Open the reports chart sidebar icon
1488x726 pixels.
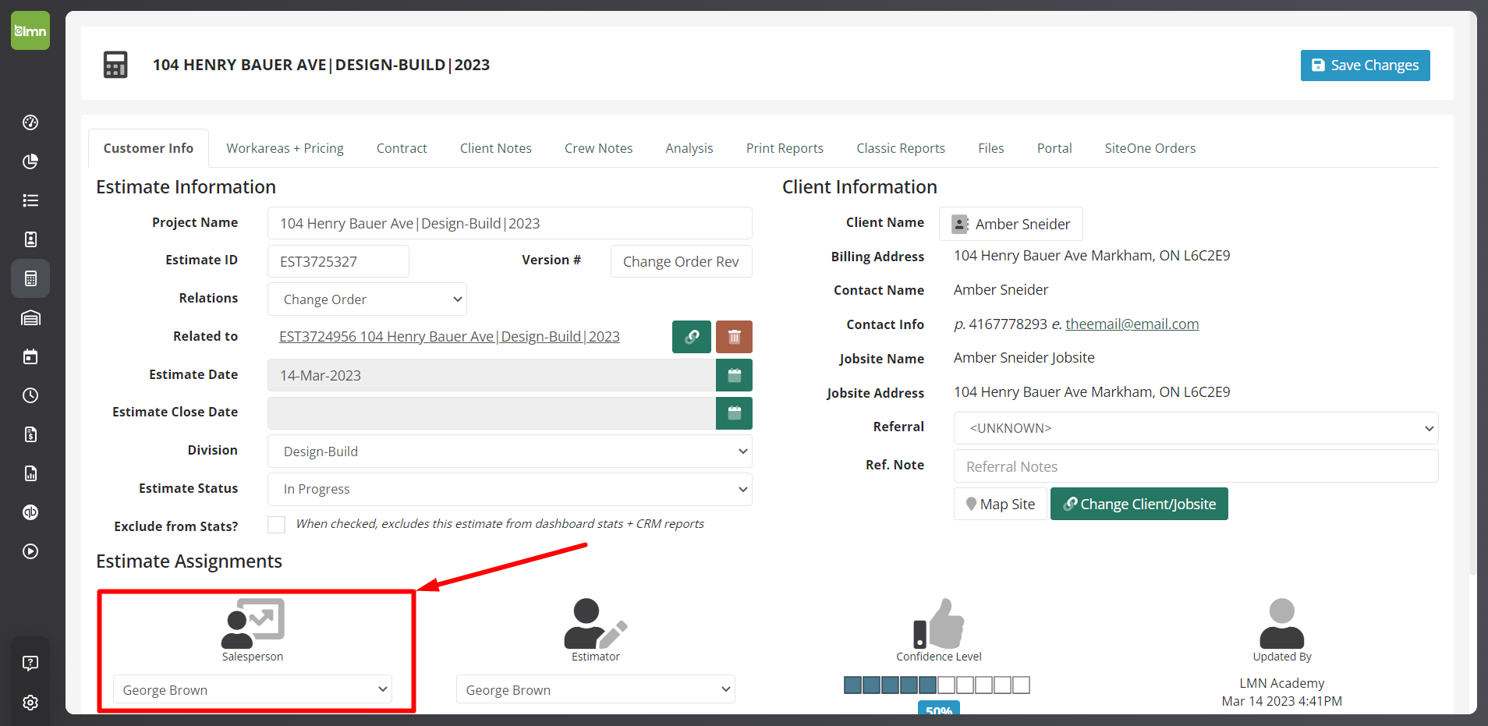pos(30,473)
